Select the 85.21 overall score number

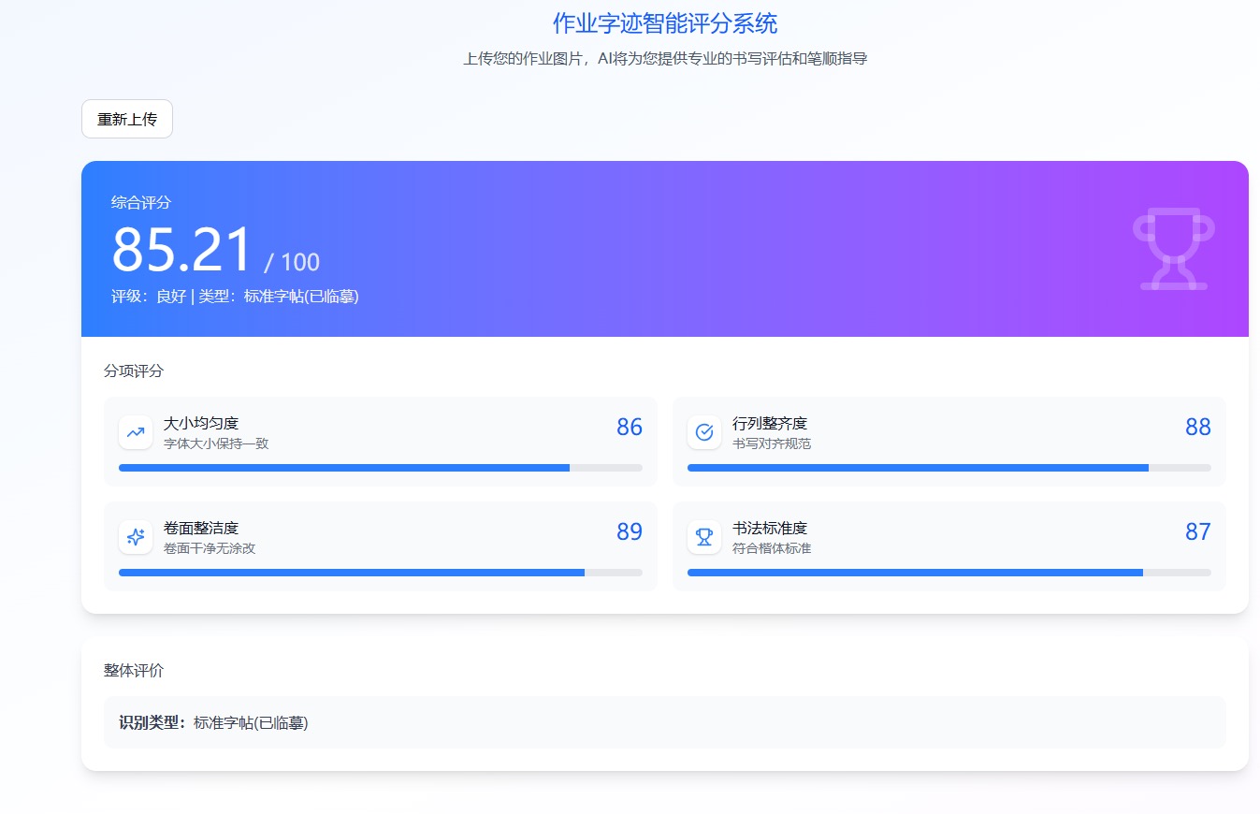pyautogui.click(x=182, y=247)
